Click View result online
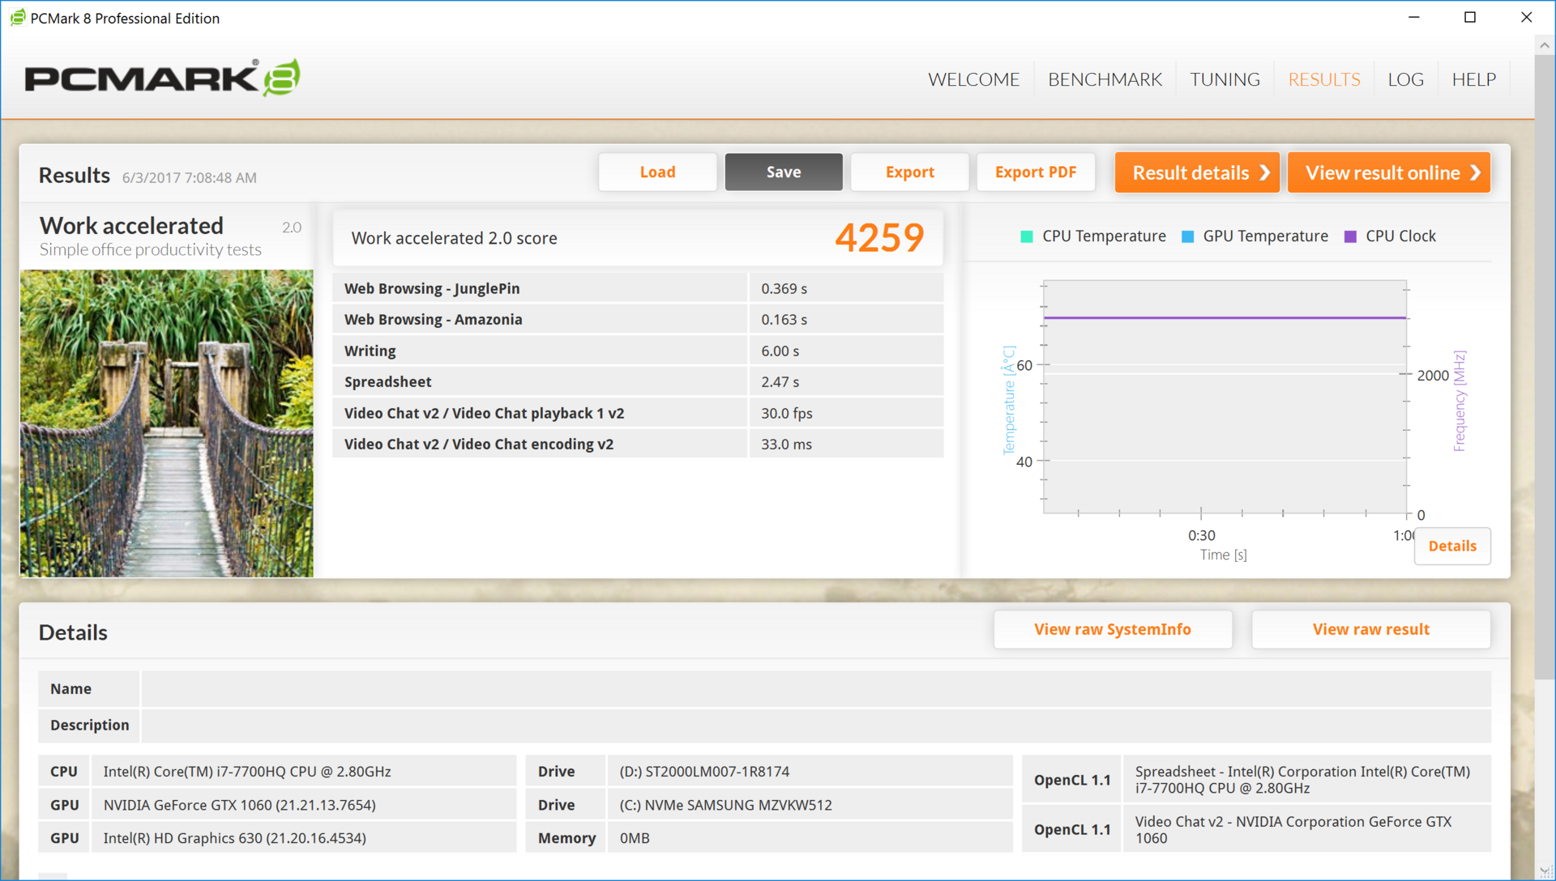The width and height of the screenshot is (1556, 881). (1389, 172)
